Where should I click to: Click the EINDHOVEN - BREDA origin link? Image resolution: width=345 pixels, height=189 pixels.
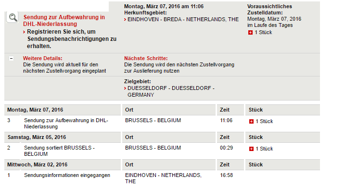pos(183,19)
